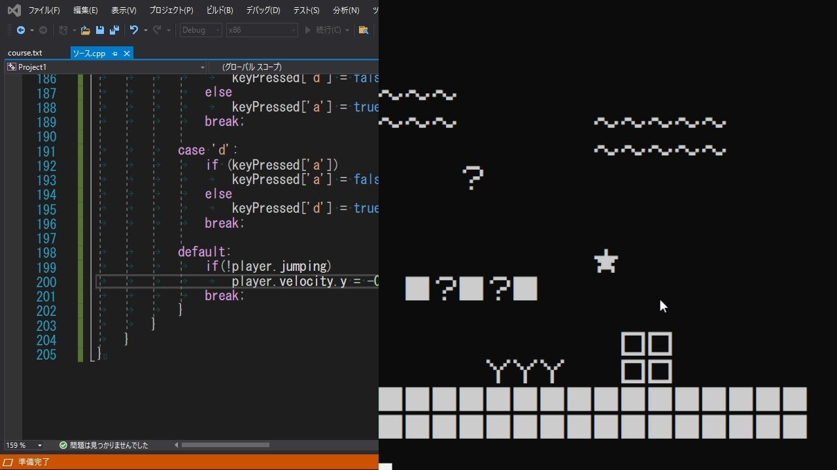Viewport: 837px width, 470px height.
Task: Close the ソース.cpp tab
Action: tap(127, 54)
